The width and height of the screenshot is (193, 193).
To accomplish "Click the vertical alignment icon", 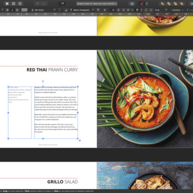I will (138, 10).
